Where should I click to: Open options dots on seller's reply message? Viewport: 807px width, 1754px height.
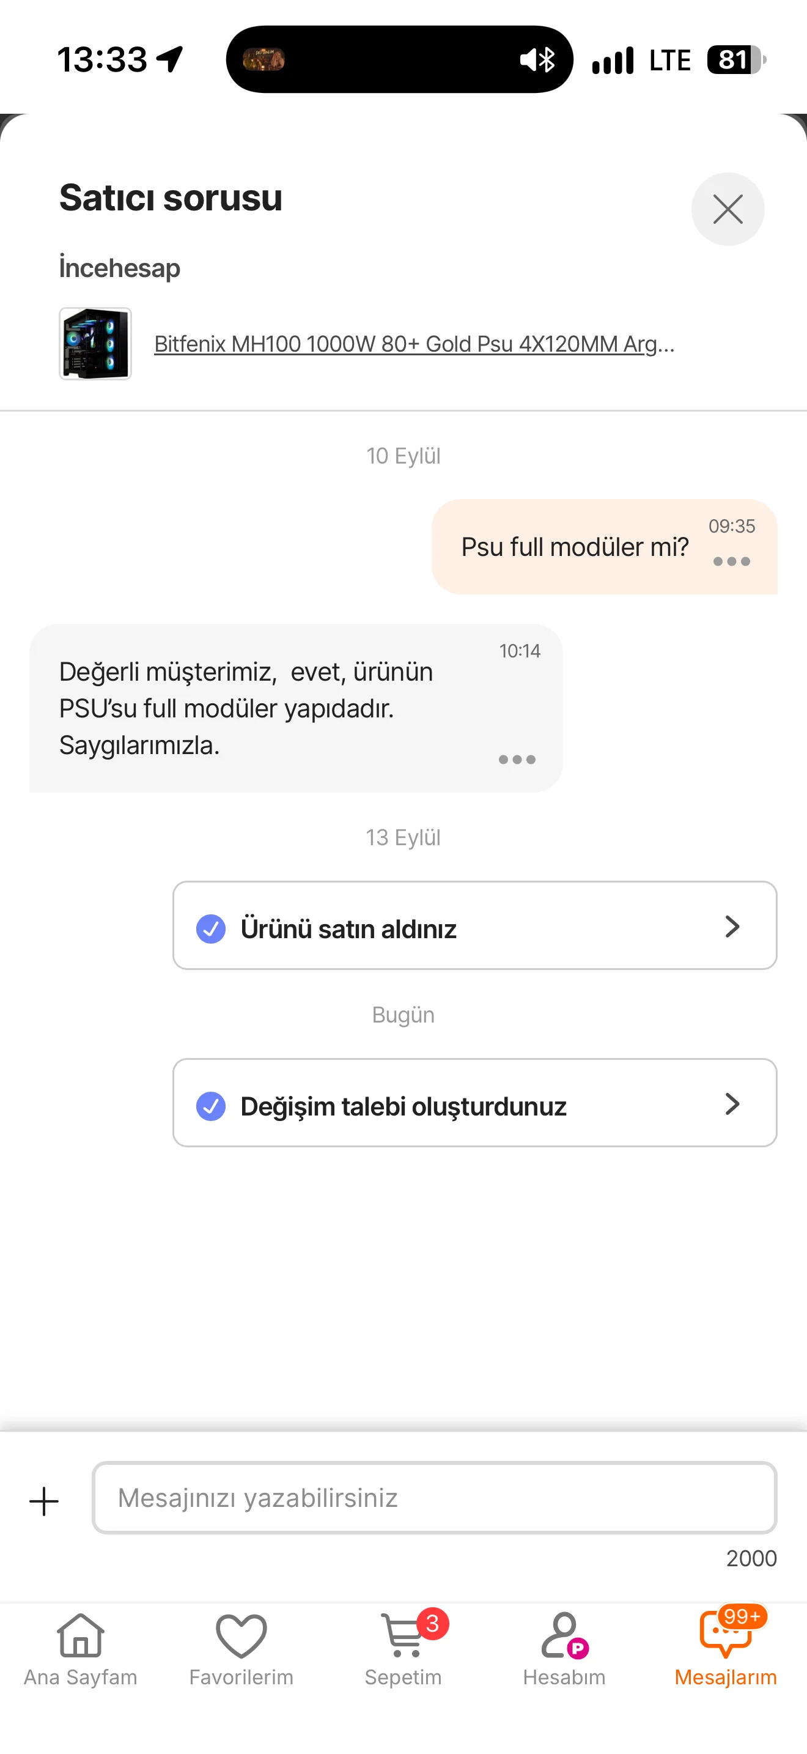click(517, 759)
